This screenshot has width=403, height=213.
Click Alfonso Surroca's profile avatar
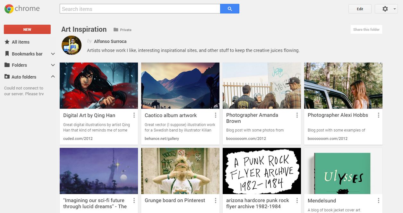pos(71,45)
